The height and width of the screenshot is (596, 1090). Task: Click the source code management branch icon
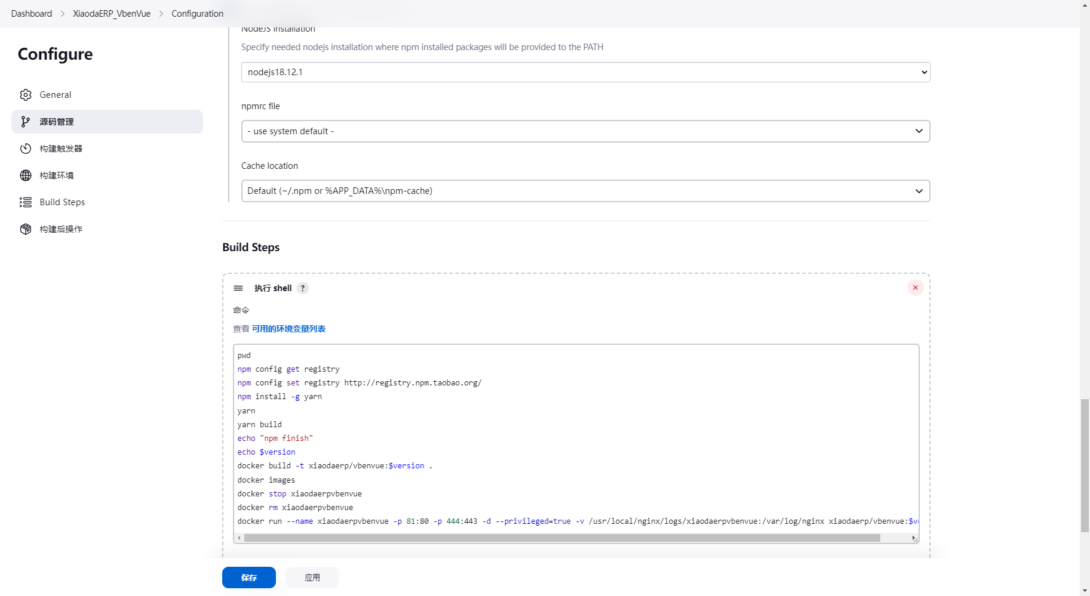(25, 122)
